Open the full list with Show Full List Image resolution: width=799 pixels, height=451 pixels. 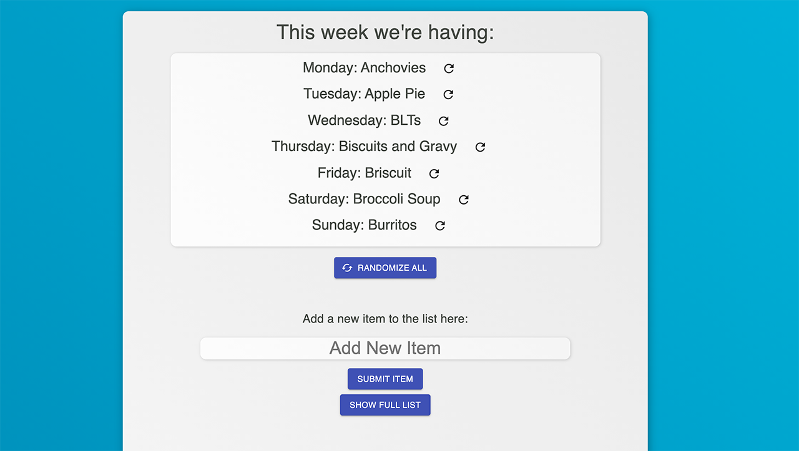point(385,405)
